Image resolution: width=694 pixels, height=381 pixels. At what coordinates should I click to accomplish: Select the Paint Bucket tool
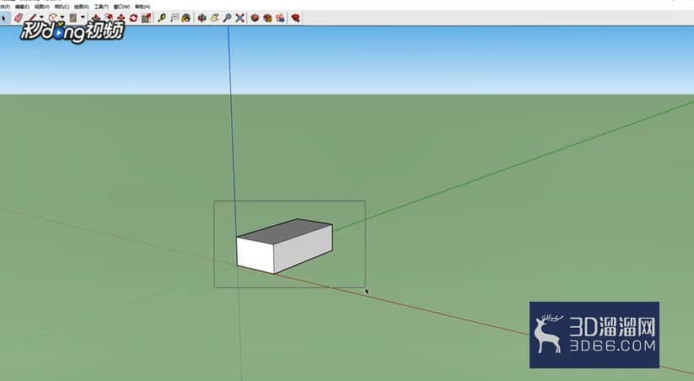[186, 19]
